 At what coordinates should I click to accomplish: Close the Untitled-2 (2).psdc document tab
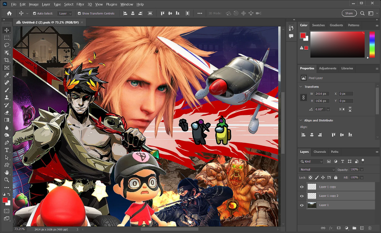tap(82, 22)
